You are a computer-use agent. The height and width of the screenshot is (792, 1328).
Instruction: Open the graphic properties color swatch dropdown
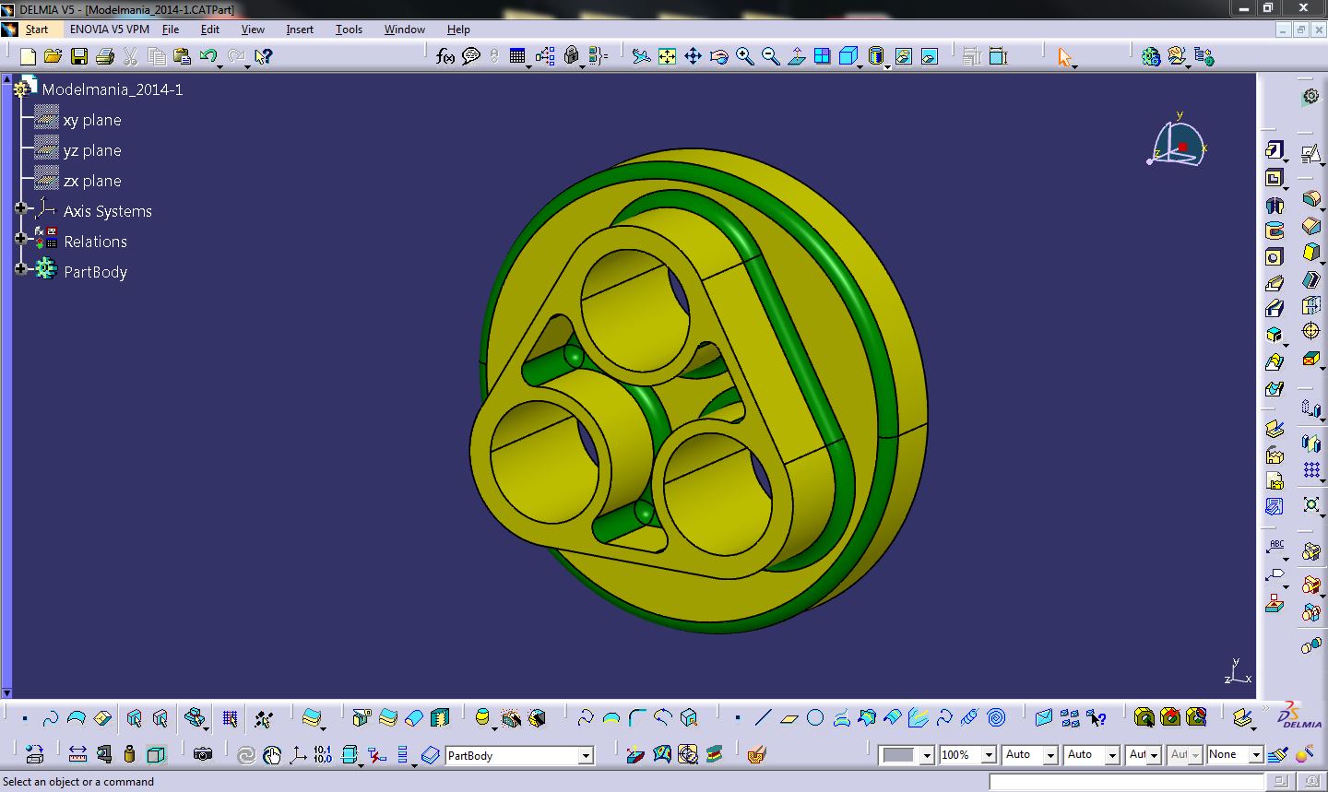927,755
